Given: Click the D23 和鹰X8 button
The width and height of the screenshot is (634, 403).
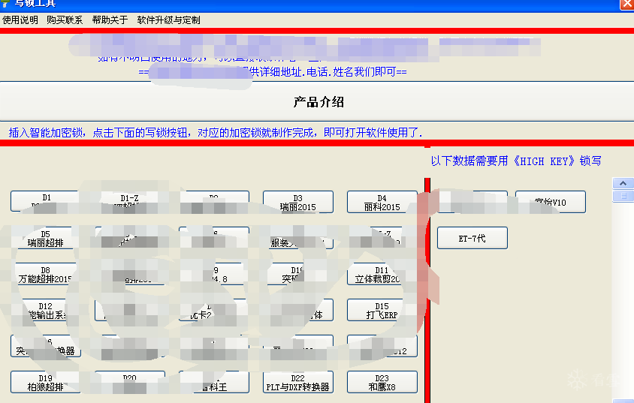Looking at the screenshot, I should 382,382.
